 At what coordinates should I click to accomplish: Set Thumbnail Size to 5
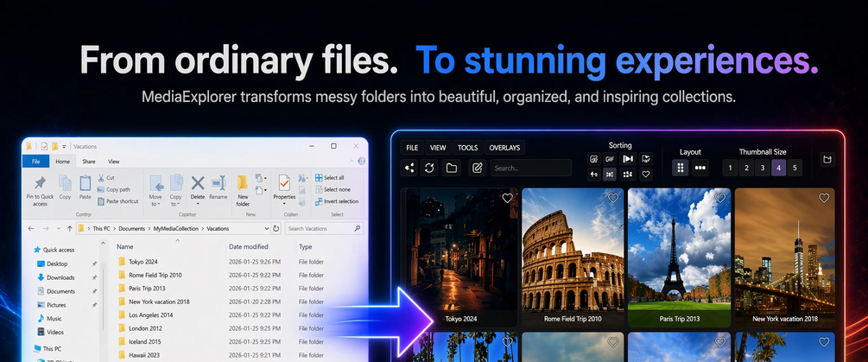click(795, 168)
